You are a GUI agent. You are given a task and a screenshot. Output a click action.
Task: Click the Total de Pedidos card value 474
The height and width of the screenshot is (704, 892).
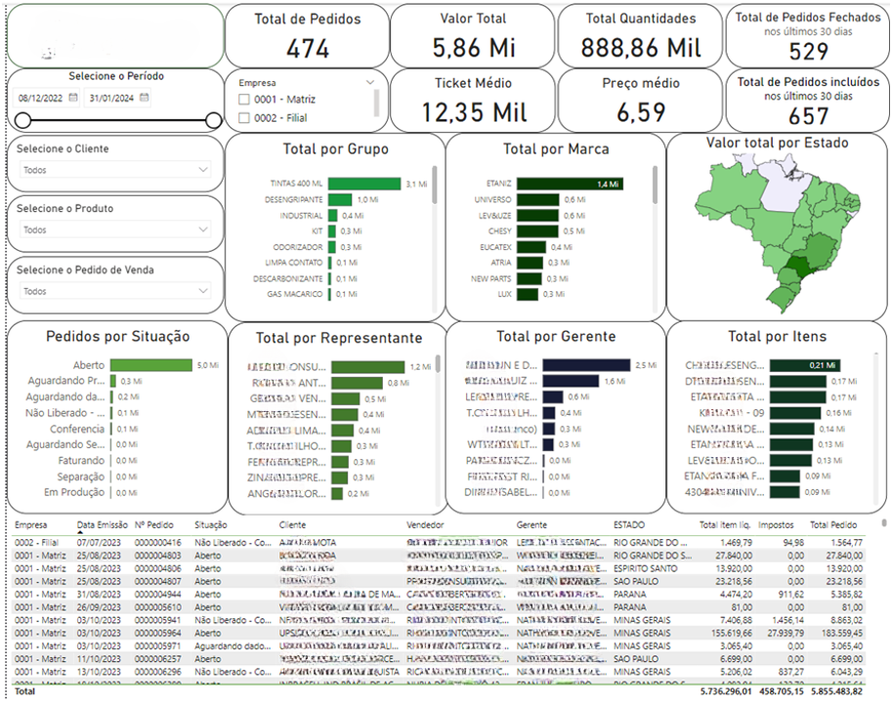(308, 49)
